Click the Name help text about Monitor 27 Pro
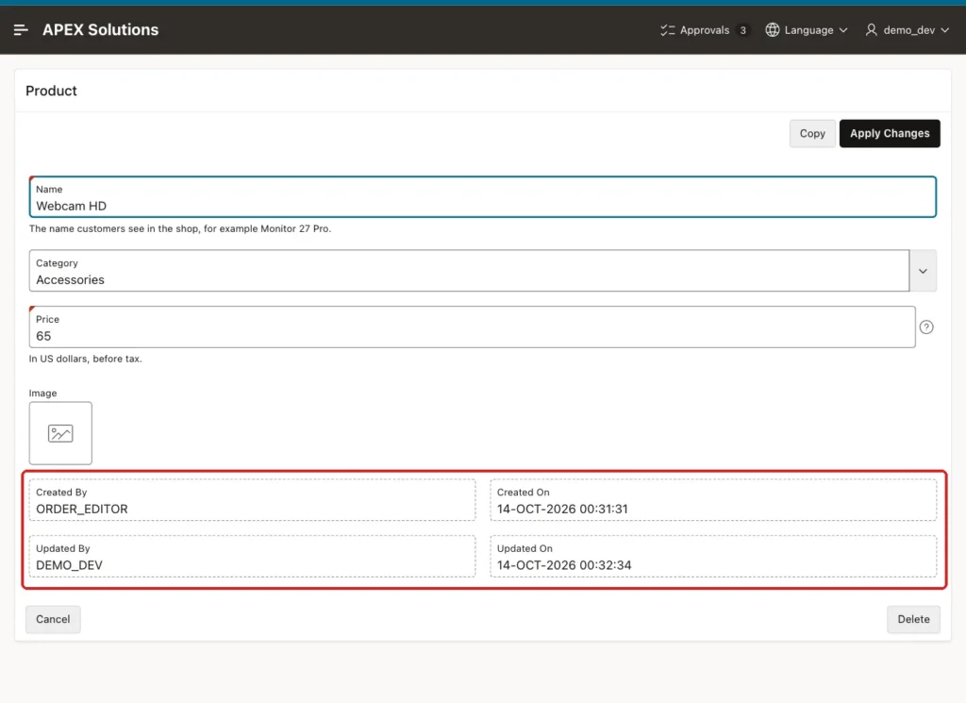 click(x=180, y=228)
